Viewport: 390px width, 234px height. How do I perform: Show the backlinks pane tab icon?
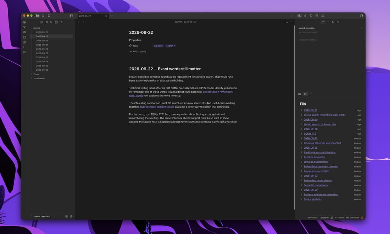click(x=299, y=16)
